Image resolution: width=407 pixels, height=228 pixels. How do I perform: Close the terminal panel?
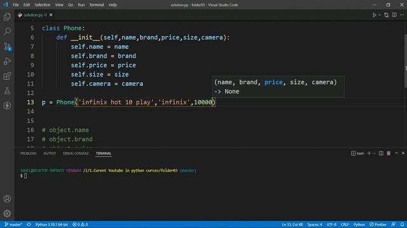[403, 153]
